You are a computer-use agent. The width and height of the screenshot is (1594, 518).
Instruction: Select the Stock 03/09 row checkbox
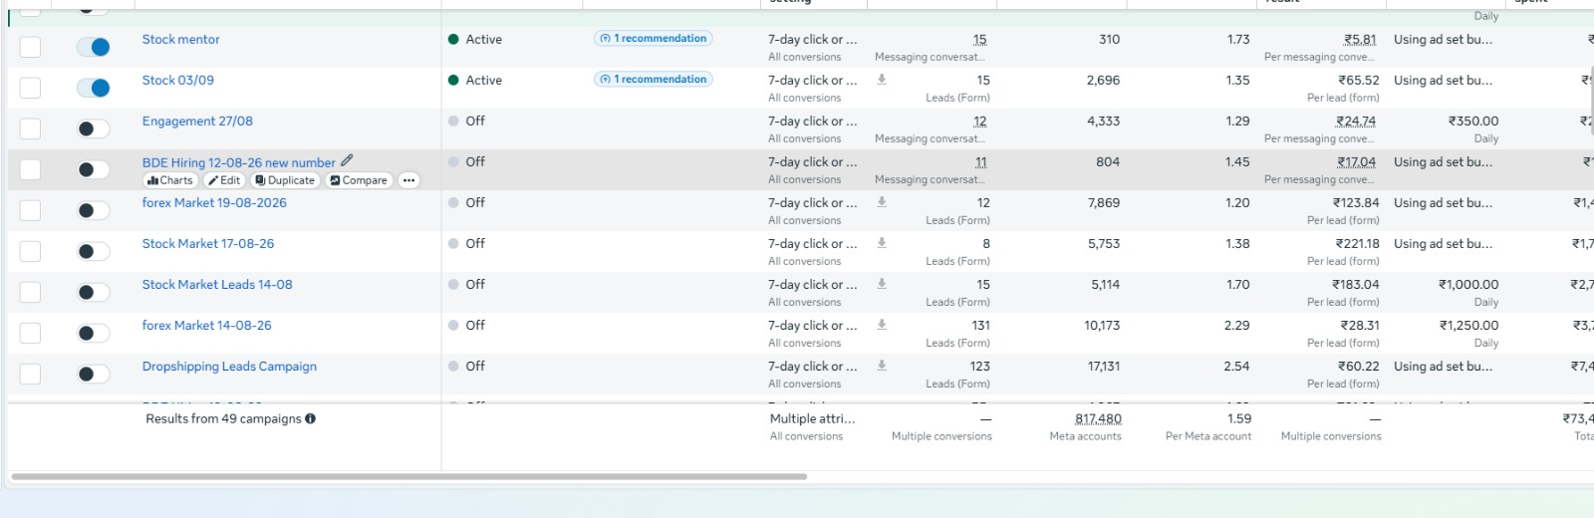pos(31,88)
